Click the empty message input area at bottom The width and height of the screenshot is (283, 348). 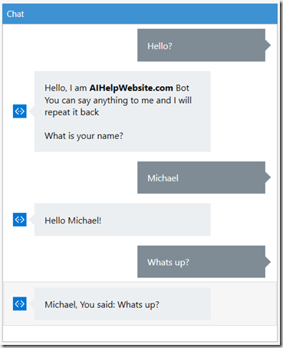[140, 333]
